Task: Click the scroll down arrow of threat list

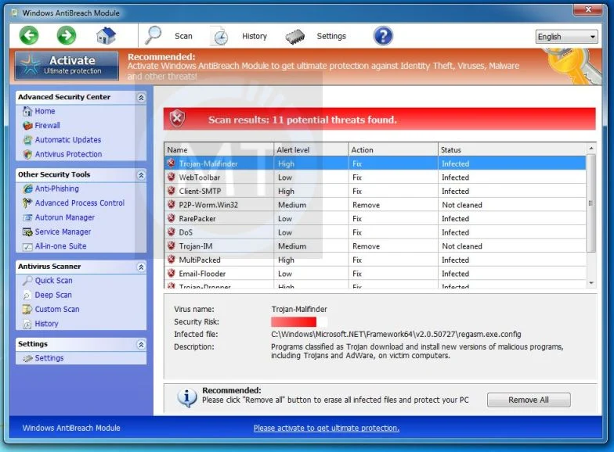Action: (x=591, y=283)
